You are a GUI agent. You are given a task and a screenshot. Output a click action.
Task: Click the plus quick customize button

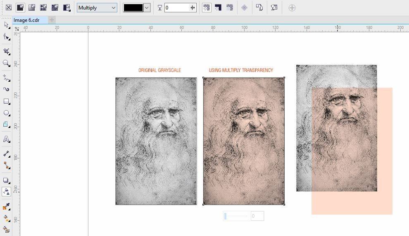(x=292, y=8)
